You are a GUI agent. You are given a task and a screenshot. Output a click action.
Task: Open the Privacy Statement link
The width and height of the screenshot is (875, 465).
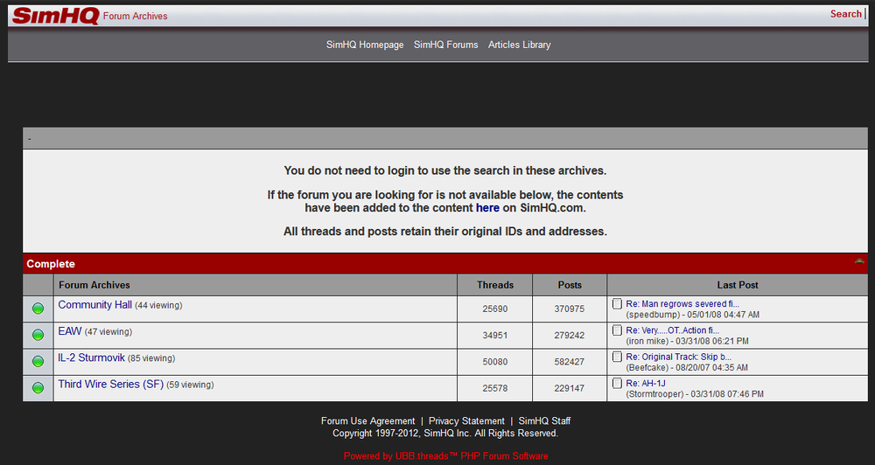point(466,421)
